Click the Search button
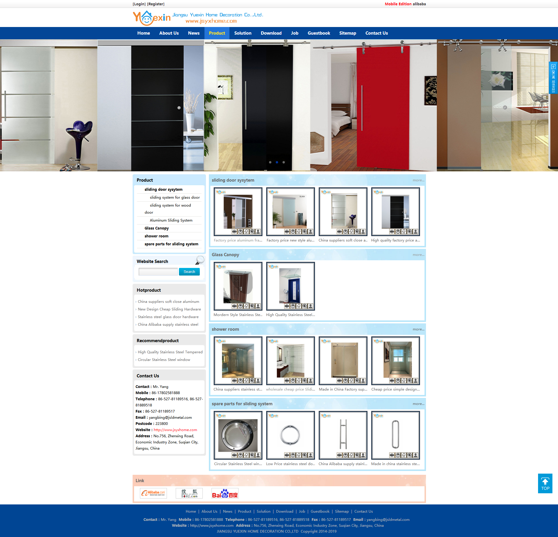Screen dimensions: 558x537 [x=189, y=272]
